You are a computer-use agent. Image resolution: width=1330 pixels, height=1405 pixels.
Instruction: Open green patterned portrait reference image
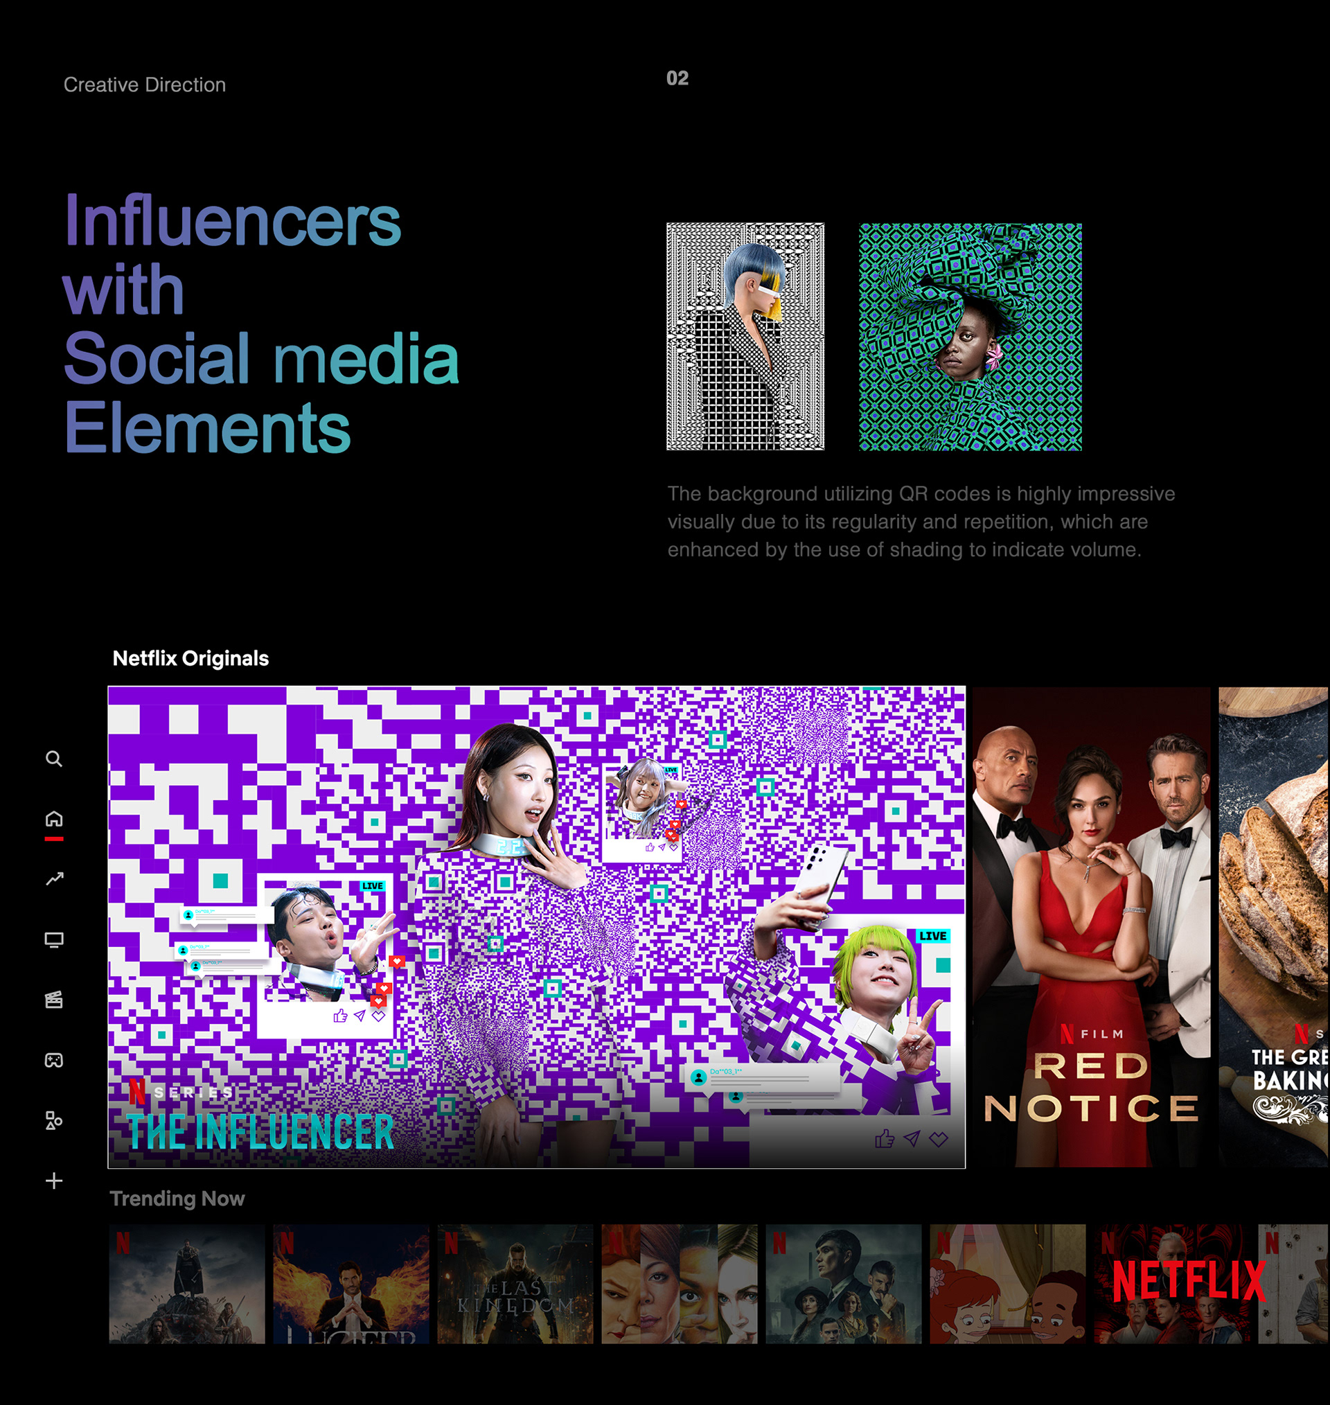(x=970, y=337)
